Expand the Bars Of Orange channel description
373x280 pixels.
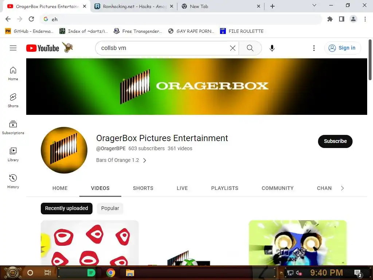(121, 160)
